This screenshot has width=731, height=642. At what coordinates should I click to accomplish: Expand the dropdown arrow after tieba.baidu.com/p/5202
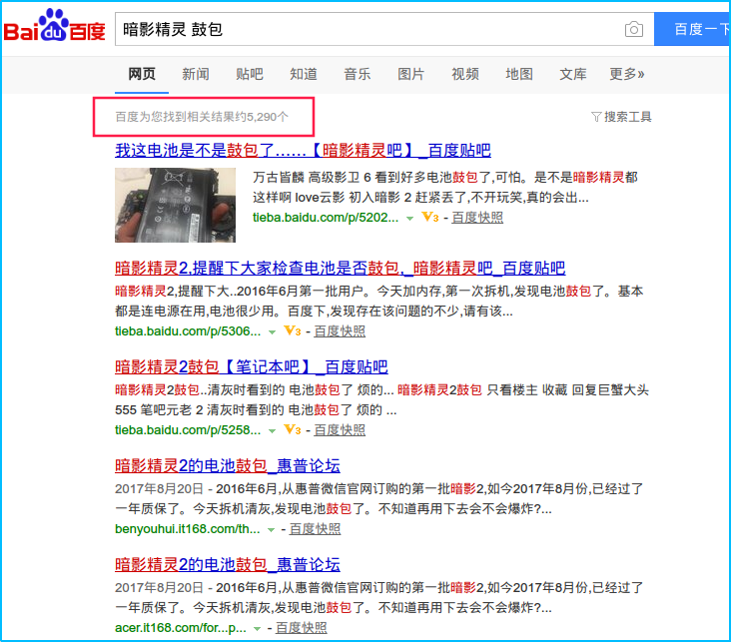point(409,219)
